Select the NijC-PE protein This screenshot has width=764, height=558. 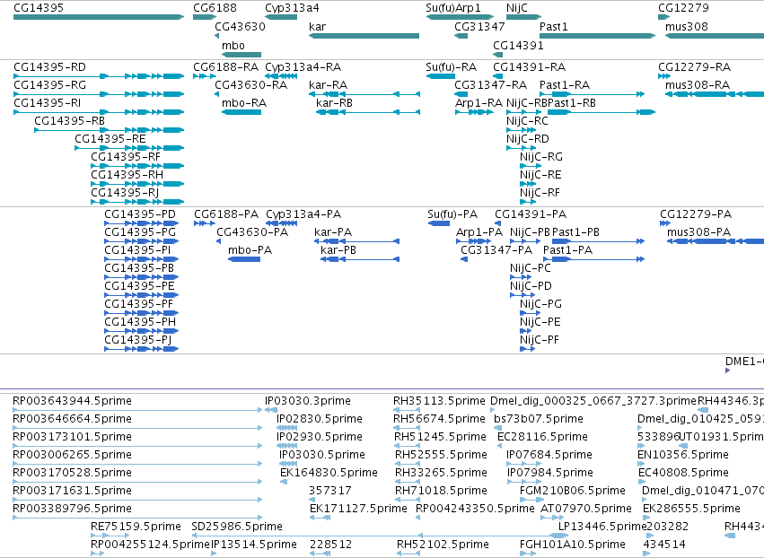point(526,331)
